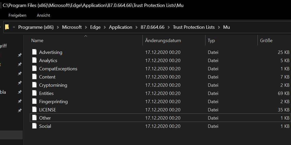Open the Ansicht ribbon tab
The width and height of the screenshot is (291, 145).
(43, 15)
